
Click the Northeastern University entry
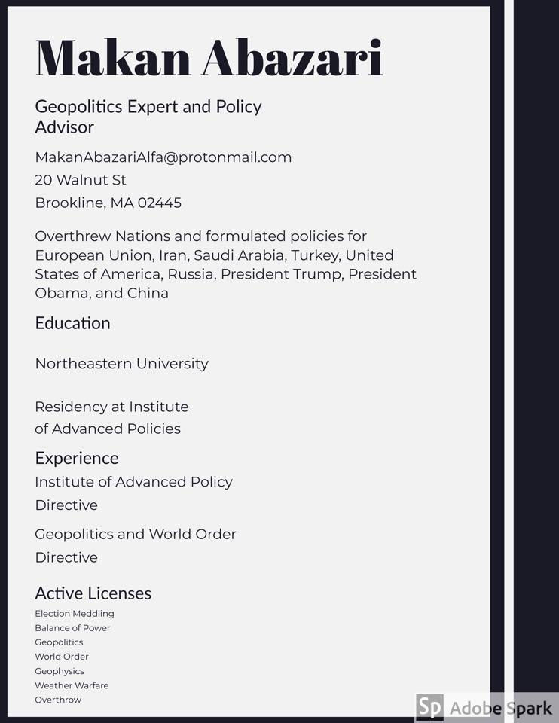coord(121,364)
